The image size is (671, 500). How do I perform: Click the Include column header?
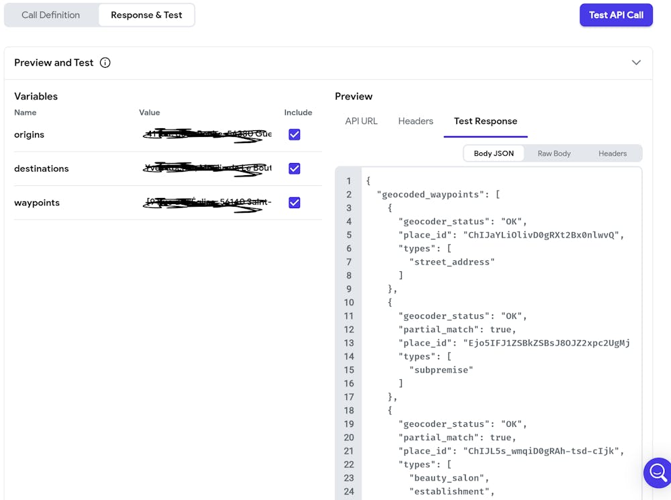[x=299, y=113]
